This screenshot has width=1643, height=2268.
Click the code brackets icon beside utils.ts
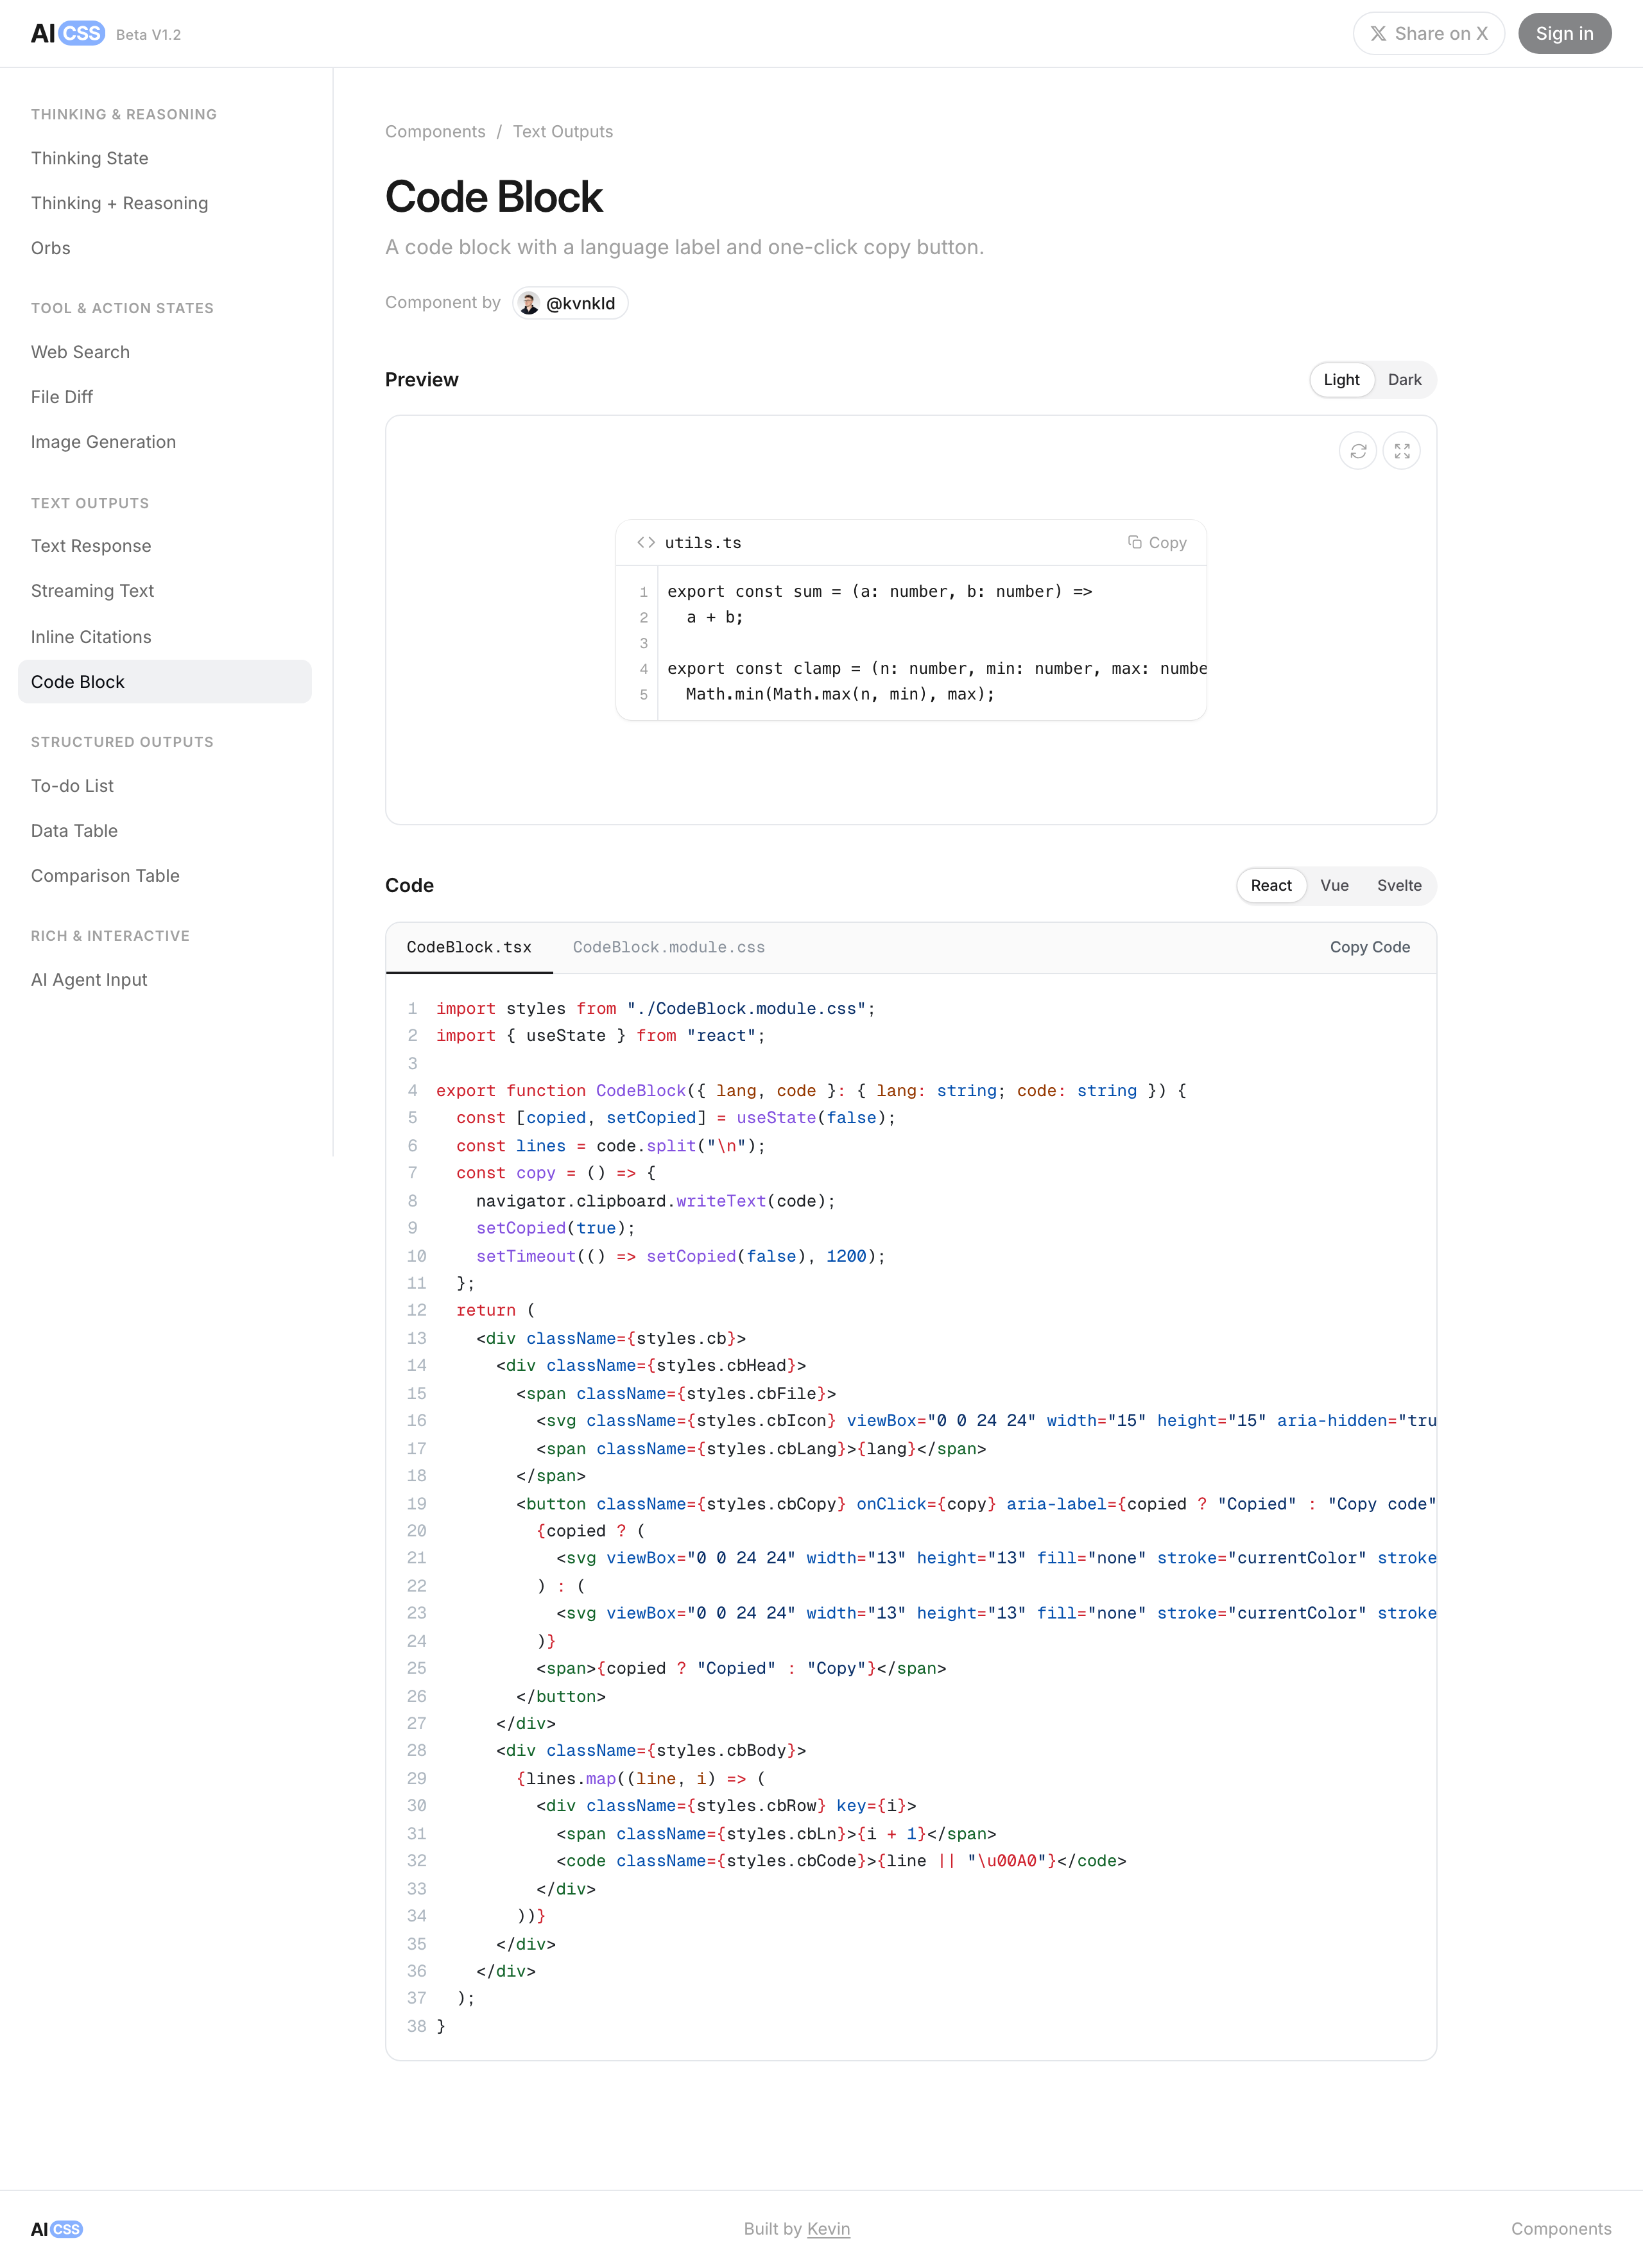tap(646, 542)
